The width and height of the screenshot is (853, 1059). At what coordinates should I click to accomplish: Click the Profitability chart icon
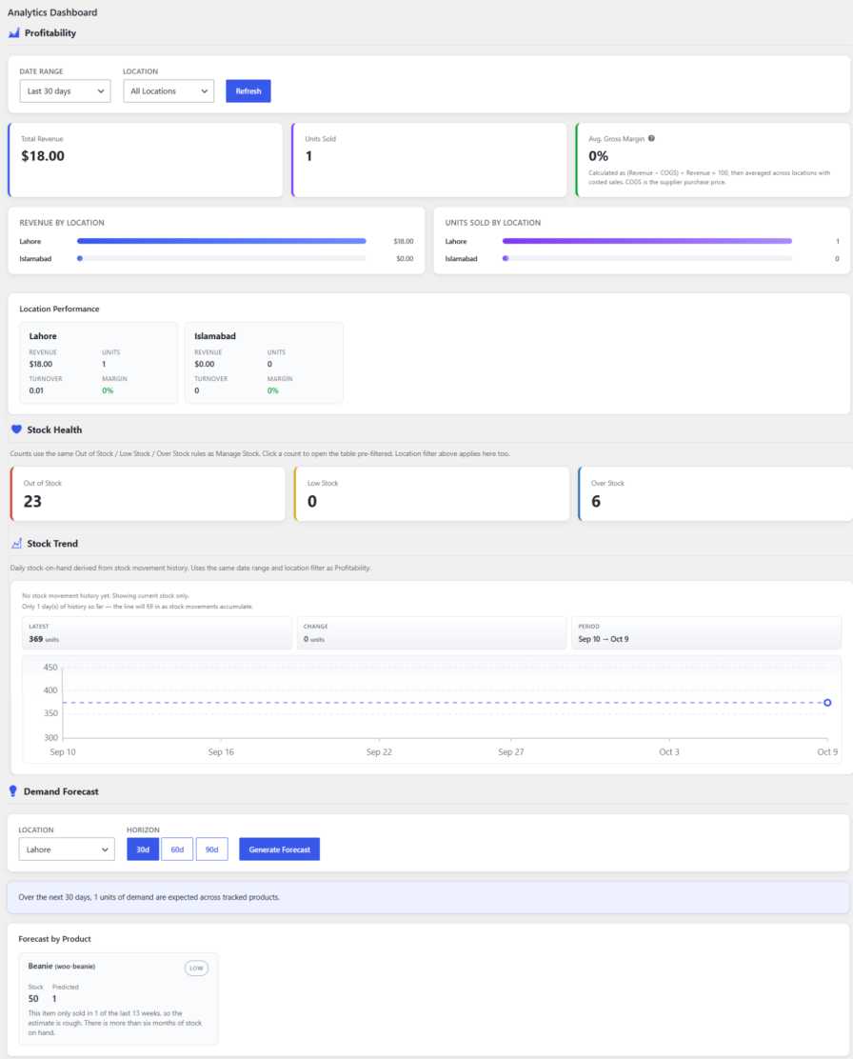(13, 33)
